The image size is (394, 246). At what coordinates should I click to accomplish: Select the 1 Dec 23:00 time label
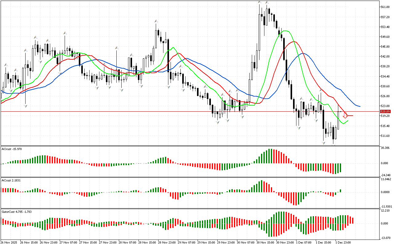[x=343, y=242]
